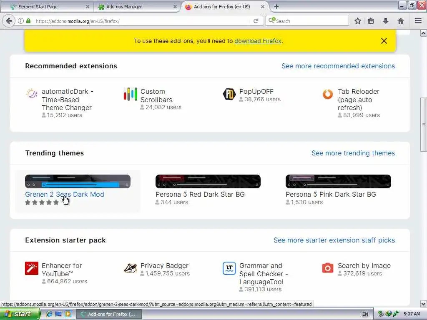Open the Windows start button
Image resolution: width=427 pixels, height=320 pixels.
point(20,314)
